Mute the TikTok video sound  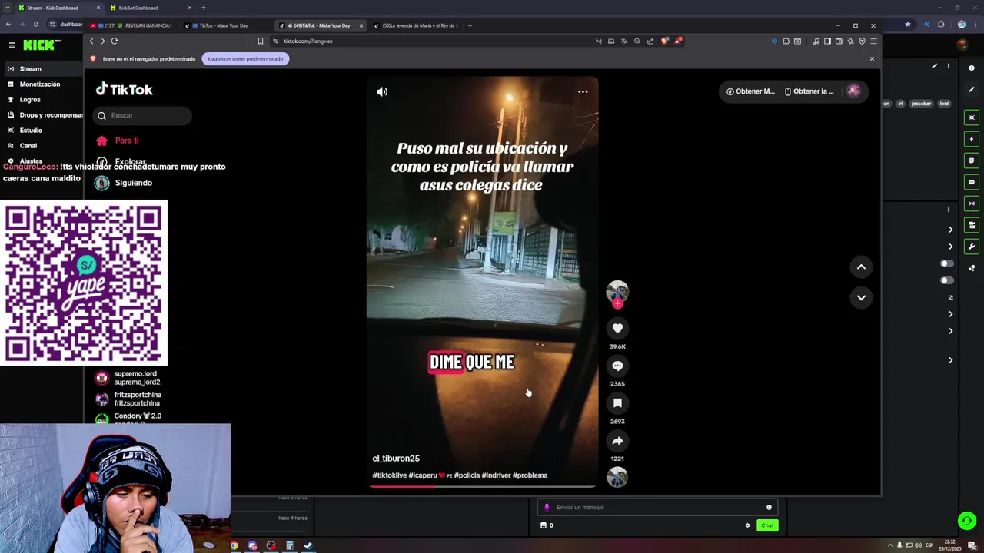click(382, 91)
